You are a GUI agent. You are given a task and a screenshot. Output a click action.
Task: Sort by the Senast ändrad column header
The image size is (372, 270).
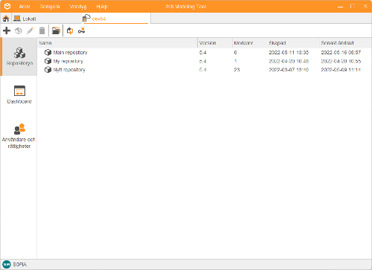click(345, 43)
